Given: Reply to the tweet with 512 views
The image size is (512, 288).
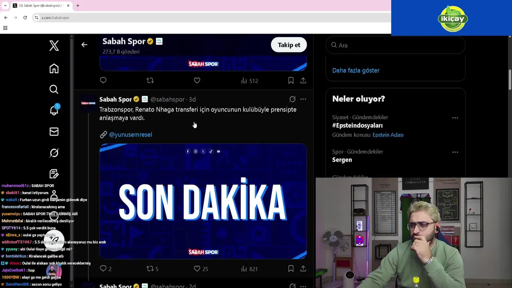Looking at the screenshot, I should pos(103,80).
